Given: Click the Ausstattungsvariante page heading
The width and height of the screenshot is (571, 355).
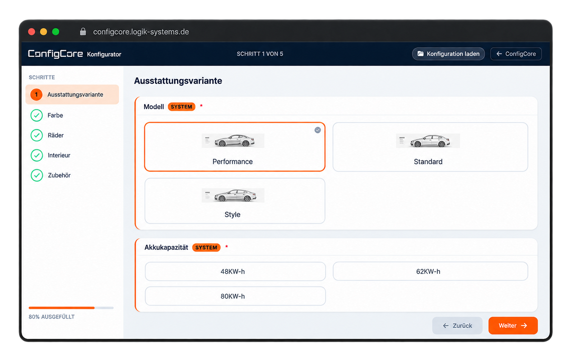Looking at the screenshot, I should tap(178, 81).
